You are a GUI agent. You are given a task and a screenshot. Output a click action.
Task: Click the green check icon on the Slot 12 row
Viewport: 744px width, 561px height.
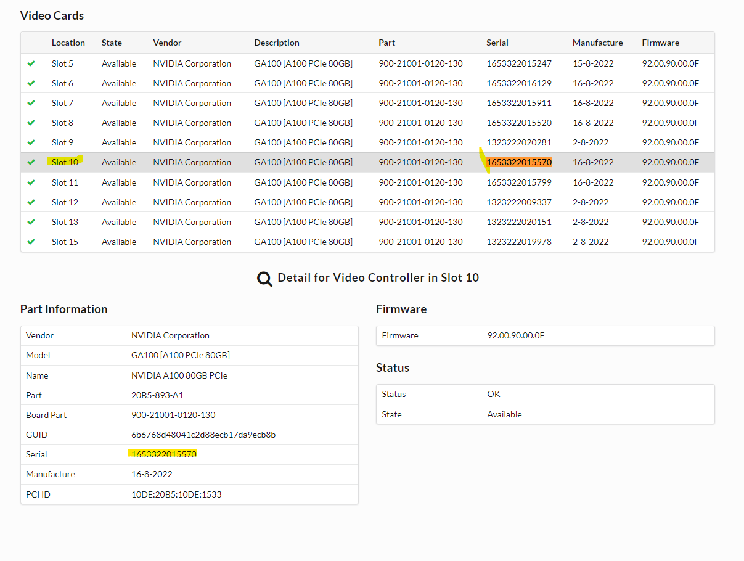click(x=31, y=202)
